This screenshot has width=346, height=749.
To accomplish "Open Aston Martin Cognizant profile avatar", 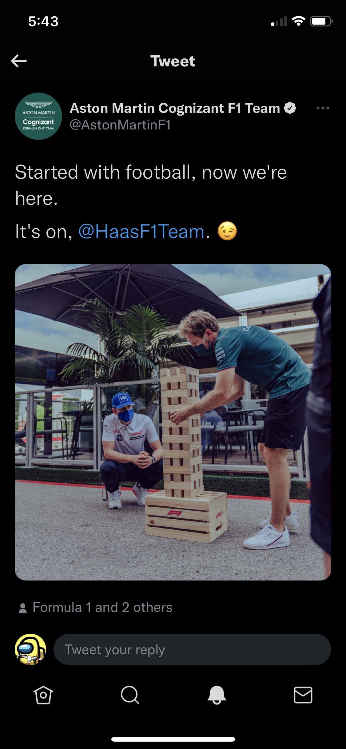I will click(38, 116).
